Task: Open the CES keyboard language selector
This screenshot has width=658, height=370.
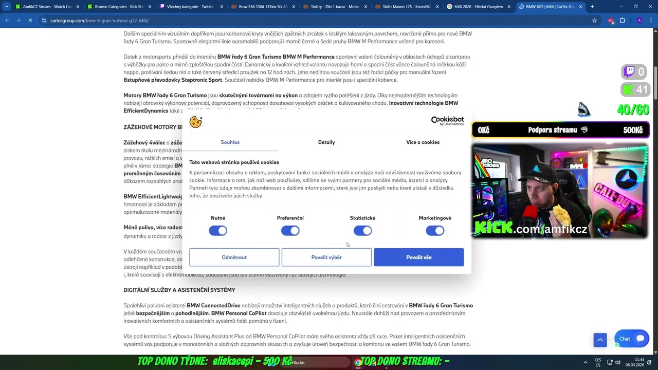Action: pos(598,362)
